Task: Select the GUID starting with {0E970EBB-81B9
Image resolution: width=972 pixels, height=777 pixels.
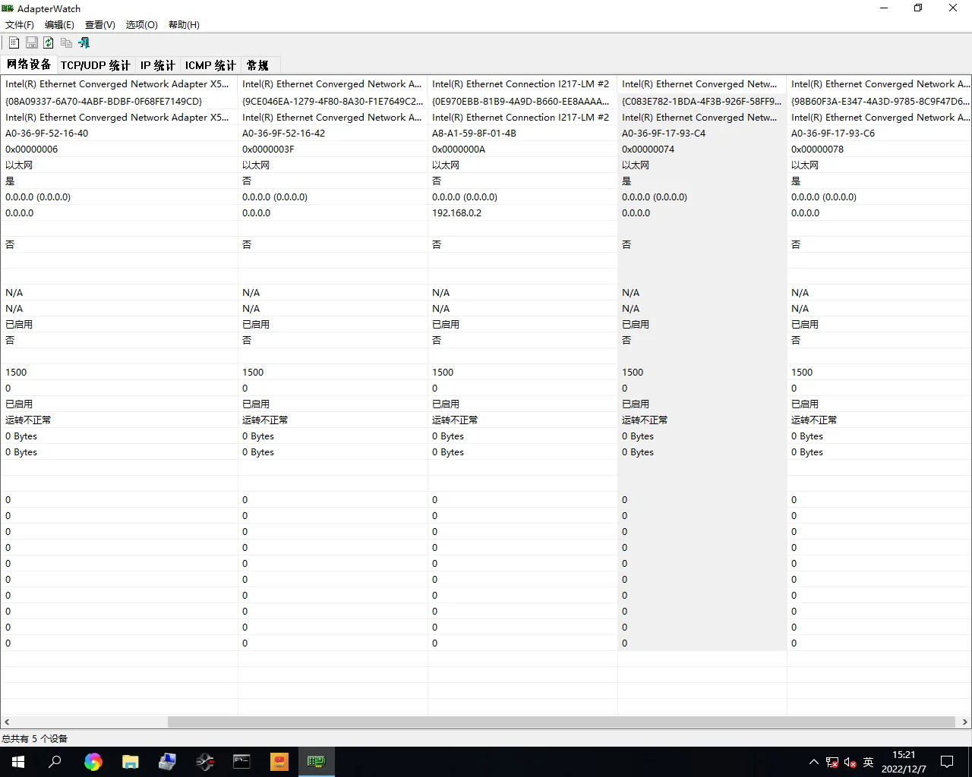Action: coord(521,101)
